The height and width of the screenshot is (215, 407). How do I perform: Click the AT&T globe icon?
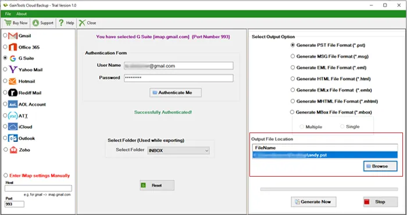point(13,116)
